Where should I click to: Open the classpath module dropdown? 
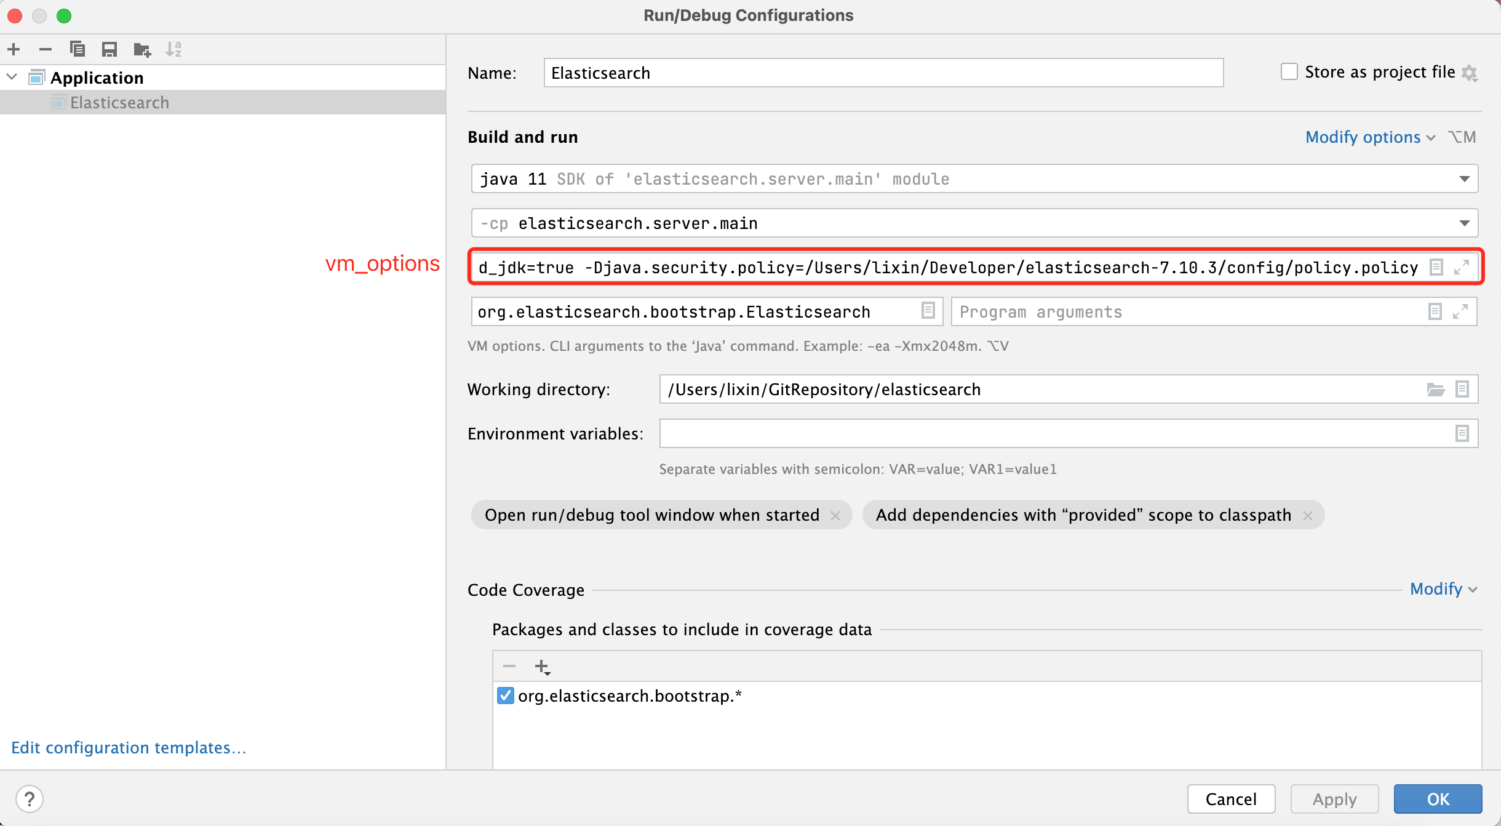tap(1464, 223)
